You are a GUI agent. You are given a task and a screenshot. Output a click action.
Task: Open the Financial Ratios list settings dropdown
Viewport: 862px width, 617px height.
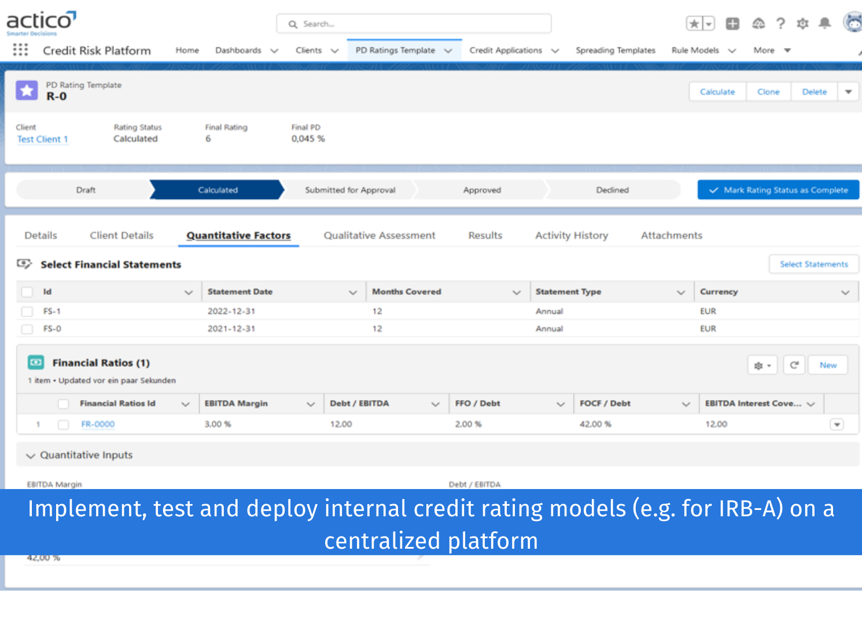click(762, 365)
